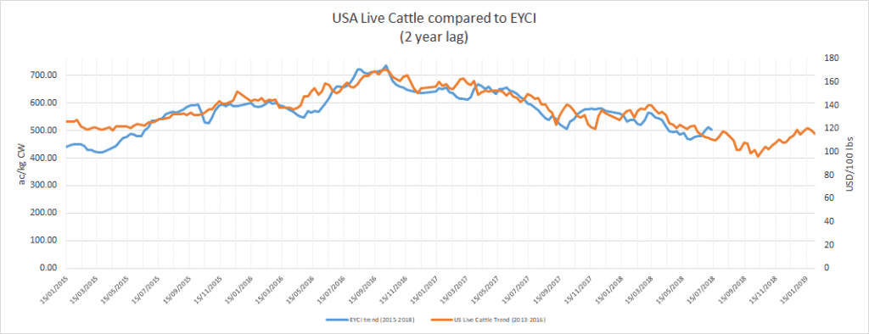This screenshot has width=869, height=334.
Task: Click the 300.00 horizontal gridline label
Action: tap(47, 186)
